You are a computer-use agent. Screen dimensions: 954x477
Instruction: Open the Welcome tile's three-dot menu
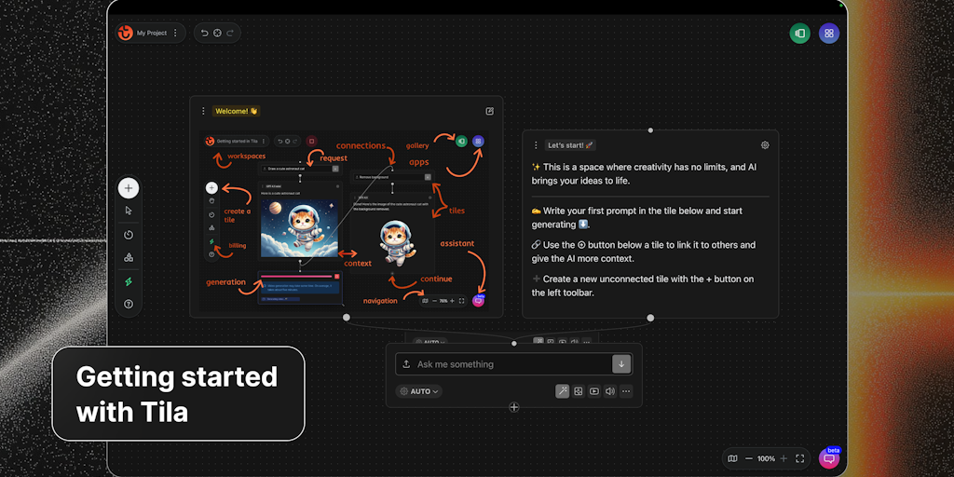pos(203,111)
